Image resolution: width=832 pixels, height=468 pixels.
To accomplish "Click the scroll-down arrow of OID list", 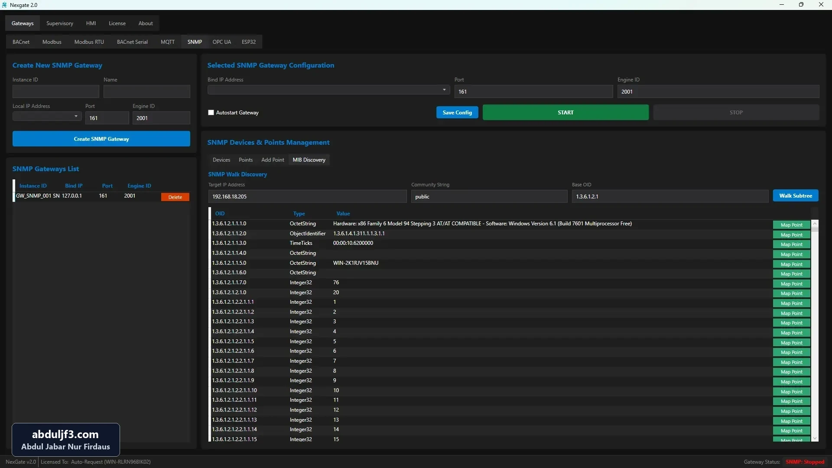I will click(815, 438).
